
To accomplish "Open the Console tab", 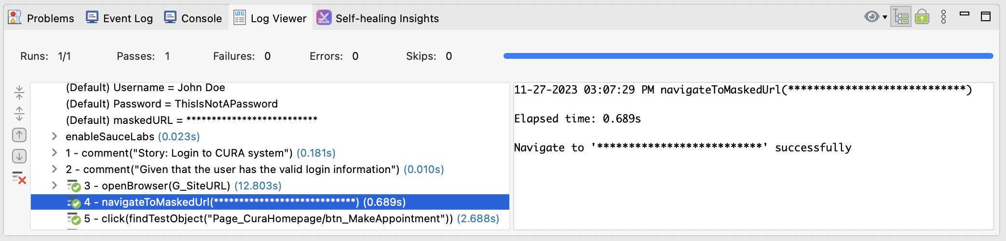I will click(193, 18).
